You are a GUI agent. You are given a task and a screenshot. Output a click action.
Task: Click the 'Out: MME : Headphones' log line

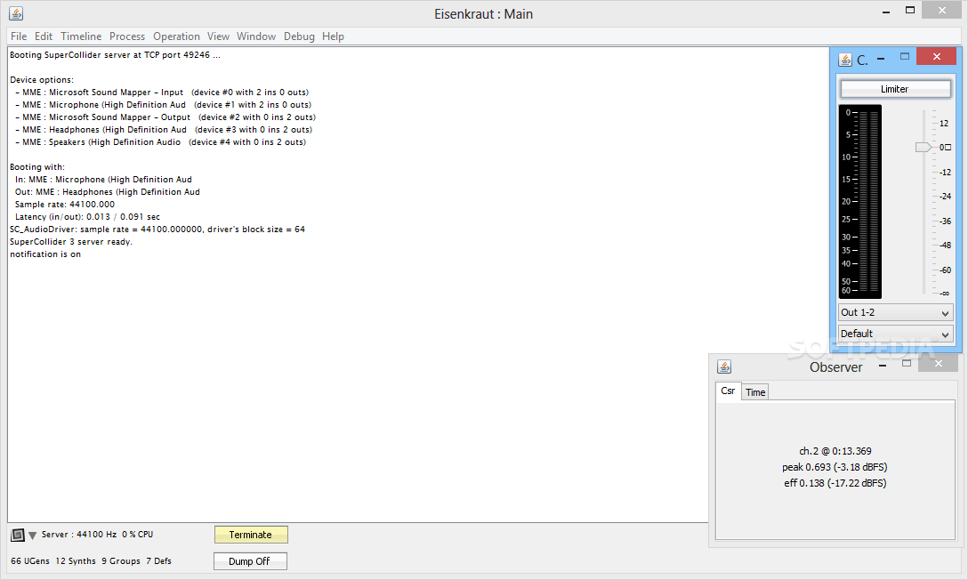click(x=108, y=192)
